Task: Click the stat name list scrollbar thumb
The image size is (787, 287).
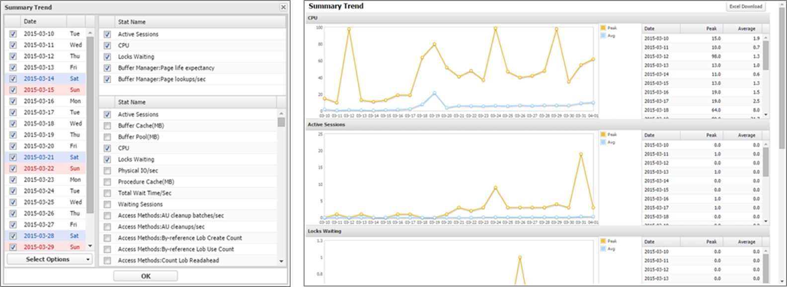Action: tap(281, 121)
